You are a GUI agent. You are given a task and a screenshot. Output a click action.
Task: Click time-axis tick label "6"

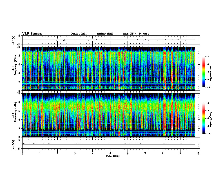128,153
